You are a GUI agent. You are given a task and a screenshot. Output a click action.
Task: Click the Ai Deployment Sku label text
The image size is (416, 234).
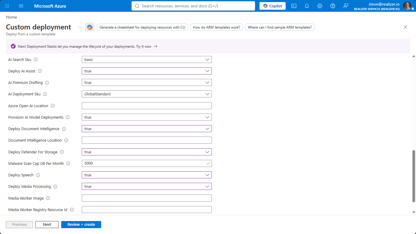click(24, 94)
